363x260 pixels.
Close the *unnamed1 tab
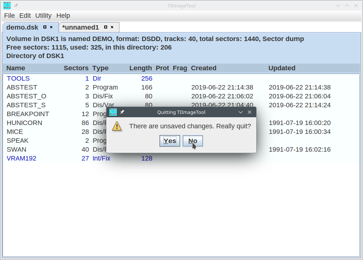coord(112,27)
